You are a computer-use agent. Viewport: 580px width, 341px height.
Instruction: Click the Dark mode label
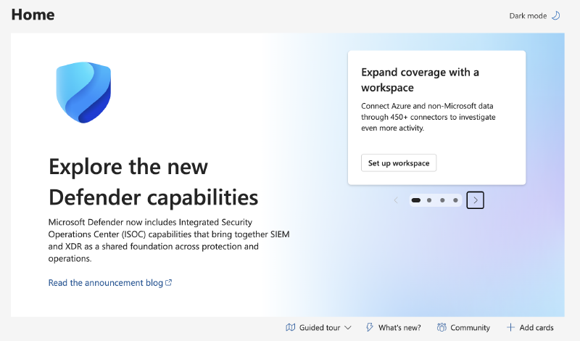tap(528, 16)
